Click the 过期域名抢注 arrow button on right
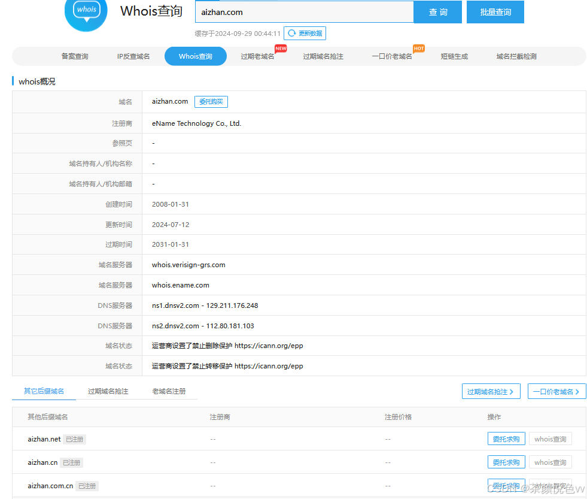The image size is (587, 499). click(491, 391)
